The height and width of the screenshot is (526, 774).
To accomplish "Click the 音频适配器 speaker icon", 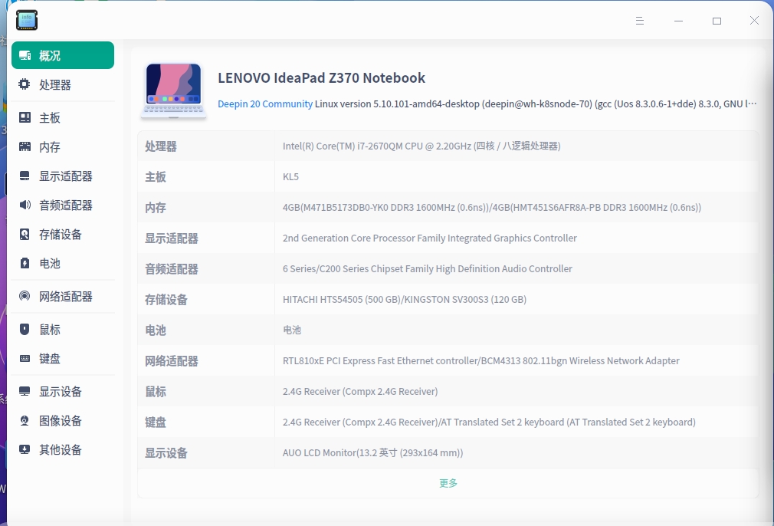I will pyautogui.click(x=25, y=205).
